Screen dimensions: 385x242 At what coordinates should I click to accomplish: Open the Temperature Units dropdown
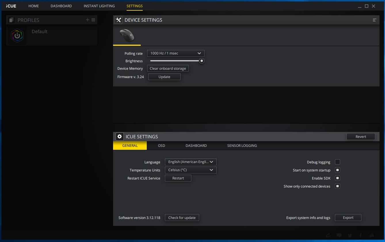191,170
